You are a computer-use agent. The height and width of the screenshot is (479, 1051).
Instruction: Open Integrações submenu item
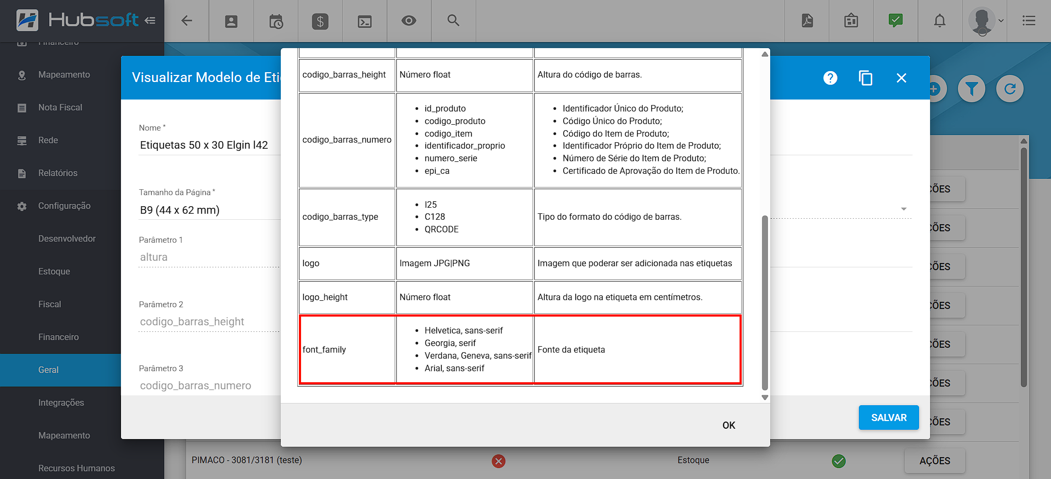(x=61, y=403)
